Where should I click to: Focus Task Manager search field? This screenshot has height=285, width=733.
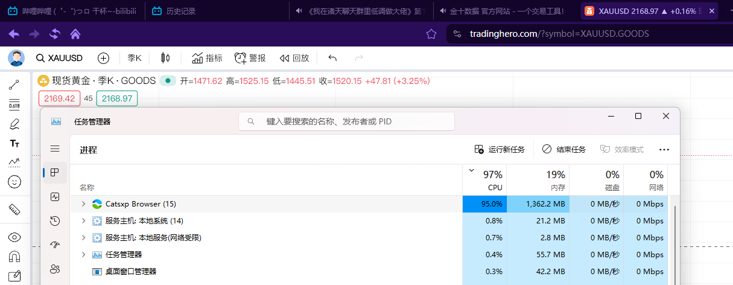click(x=347, y=121)
